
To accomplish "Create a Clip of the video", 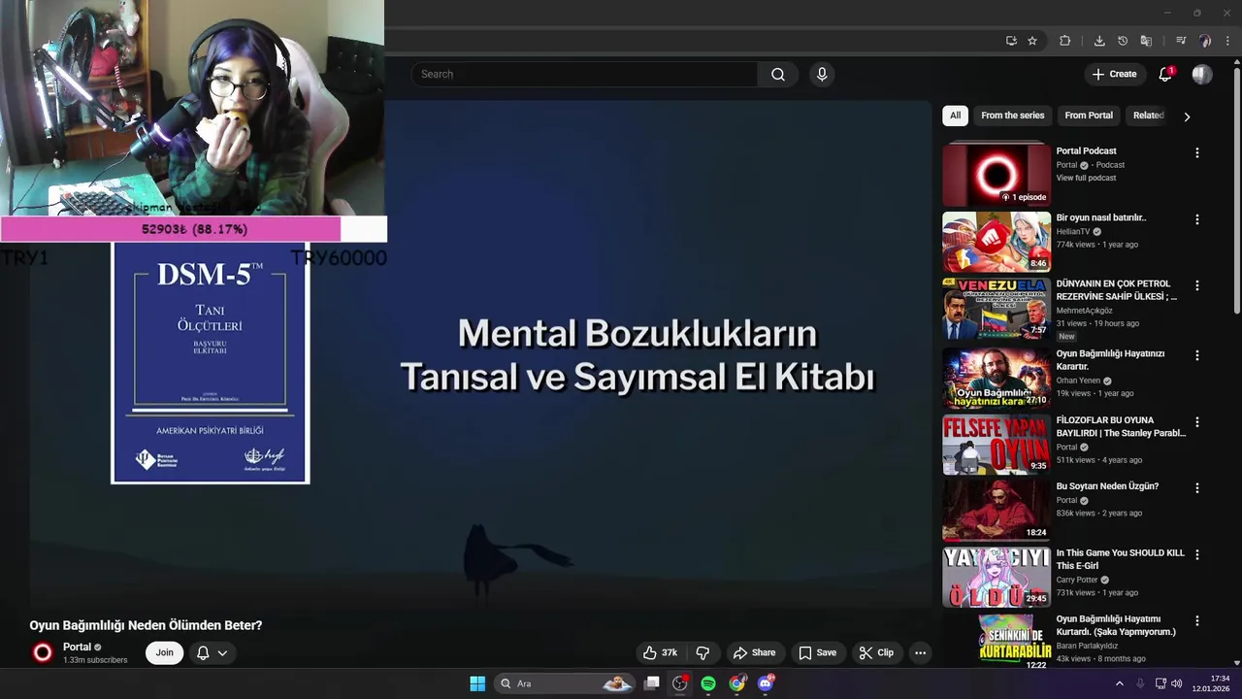I will [876, 652].
